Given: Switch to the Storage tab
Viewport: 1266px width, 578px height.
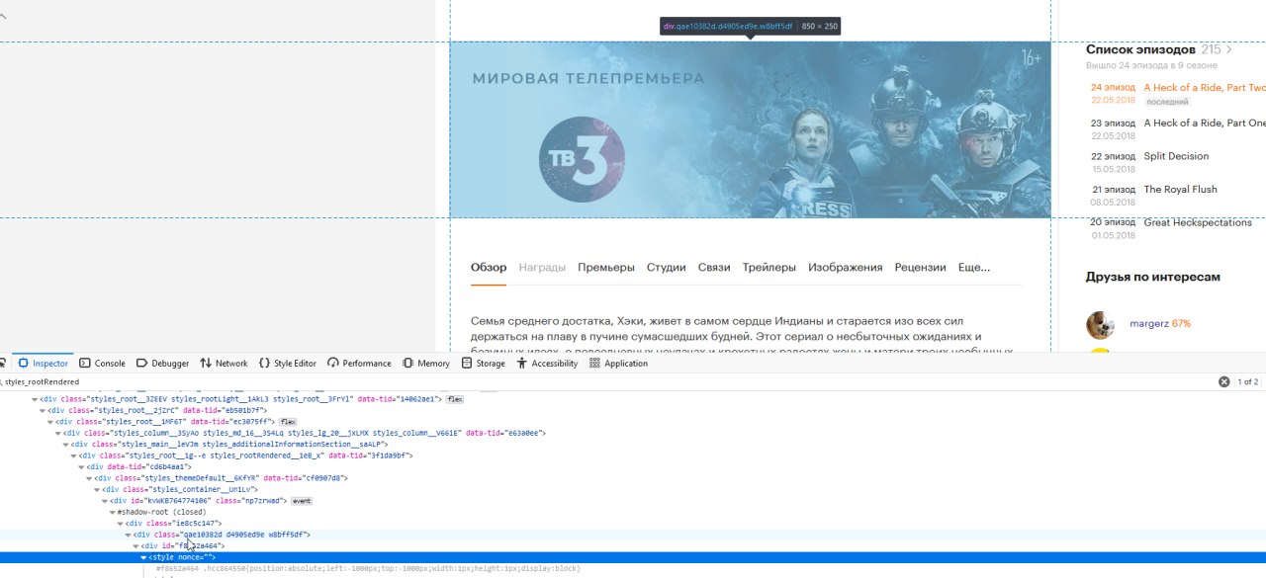Looking at the screenshot, I should tap(483, 364).
